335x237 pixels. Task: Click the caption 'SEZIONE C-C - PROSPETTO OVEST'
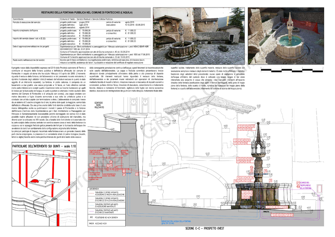(205, 229)
